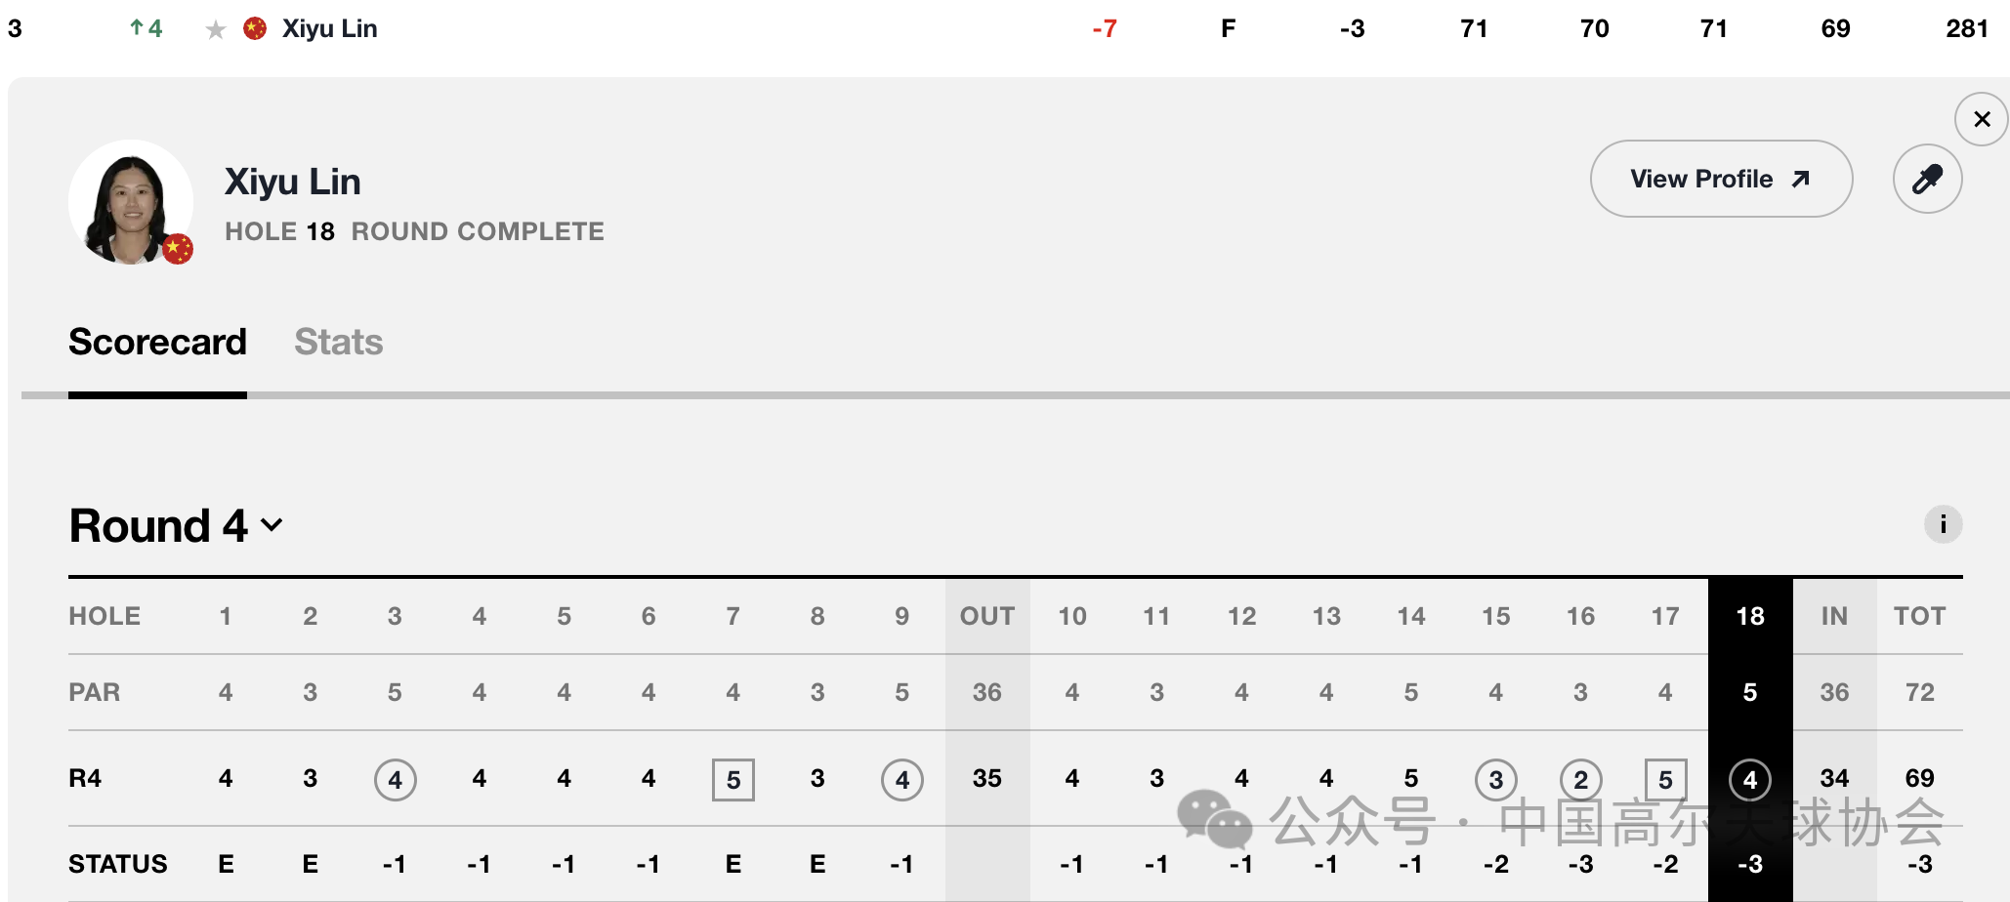This screenshot has width=2010, height=902.
Task: Click the circled birdie on hole 15
Action: pyautogui.click(x=1495, y=780)
